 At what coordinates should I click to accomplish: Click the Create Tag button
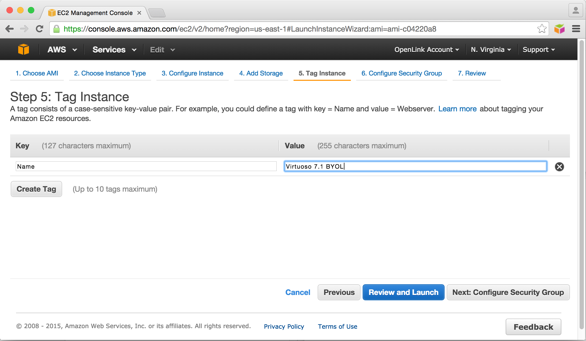click(36, 189)
